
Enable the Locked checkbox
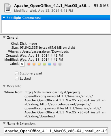(17, 78)
